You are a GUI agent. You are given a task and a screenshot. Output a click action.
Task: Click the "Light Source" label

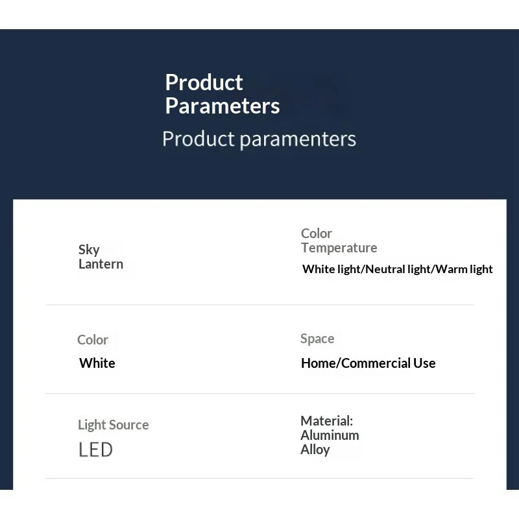(x=113, y=425)
